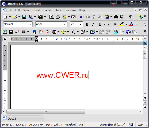Viewport: 149px width, 128px height.
Task: Expand the standard toolbar overflow chevron
Action: point(145,17)
